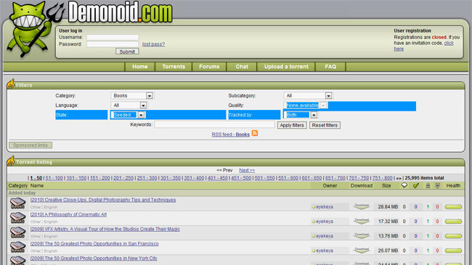The width and height of the screenshot is (472, 265).
Task: Go to results page 51 - 100
Action: [x=54, y=178]
